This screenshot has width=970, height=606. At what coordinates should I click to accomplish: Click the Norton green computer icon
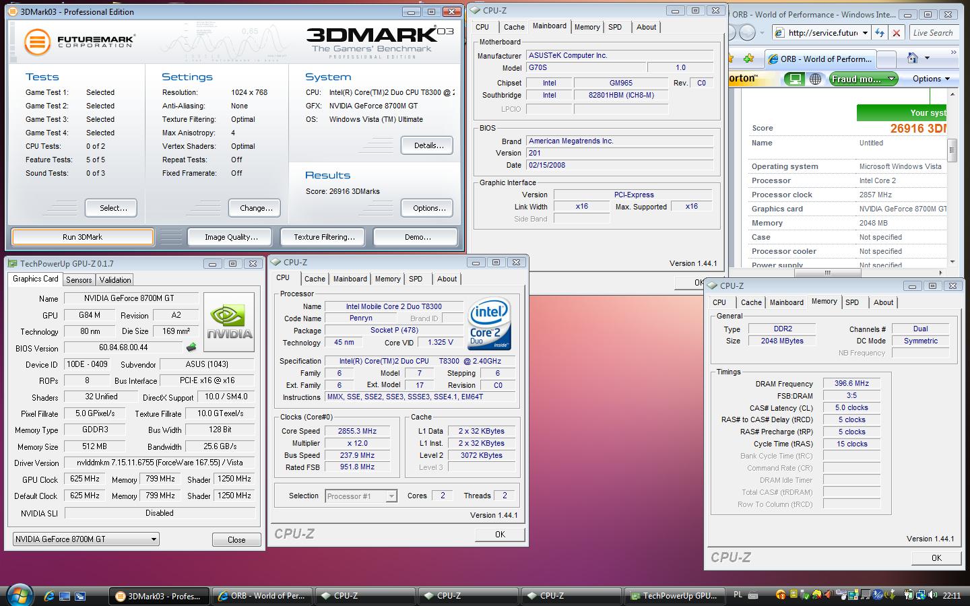point(796,79)
